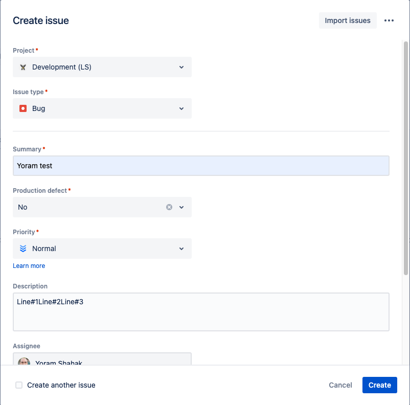
Task: Click Yoram Shahak's assignee avatar
Action: [24, 362]
